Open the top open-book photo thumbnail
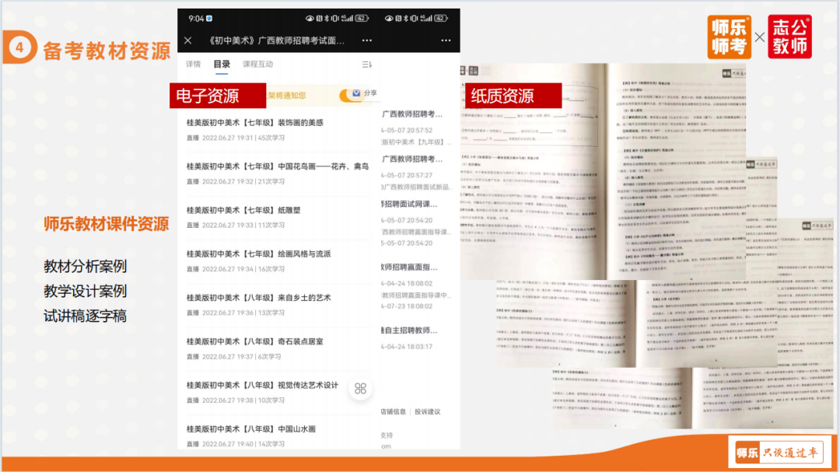This screenshot has height=472, width=840. [x=604, y=171]
